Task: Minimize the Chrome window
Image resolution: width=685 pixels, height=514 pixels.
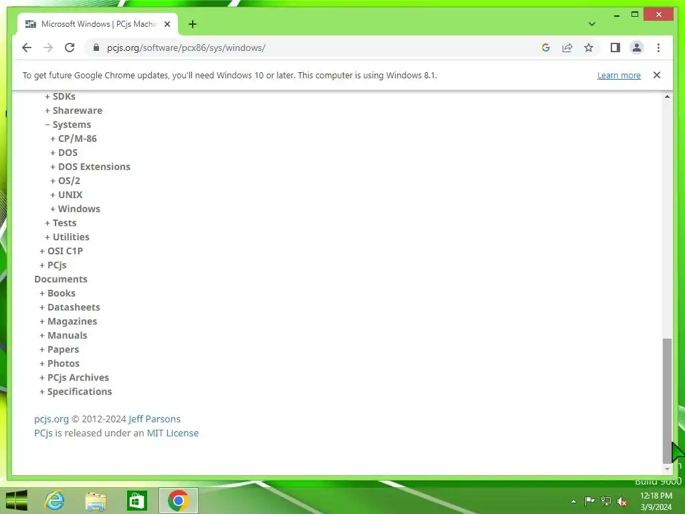Action: point(616,15)
